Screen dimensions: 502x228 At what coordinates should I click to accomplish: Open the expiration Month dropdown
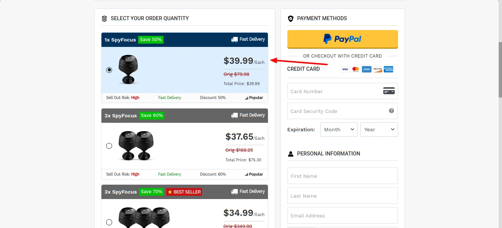click(338, 129)
